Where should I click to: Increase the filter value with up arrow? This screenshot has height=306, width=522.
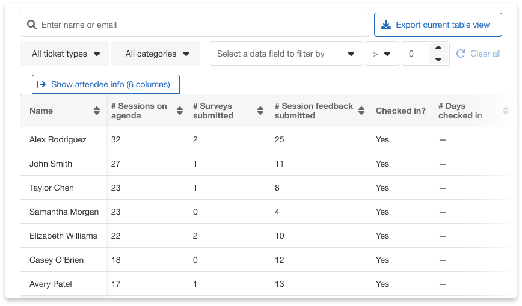click(x=438, y=48)
